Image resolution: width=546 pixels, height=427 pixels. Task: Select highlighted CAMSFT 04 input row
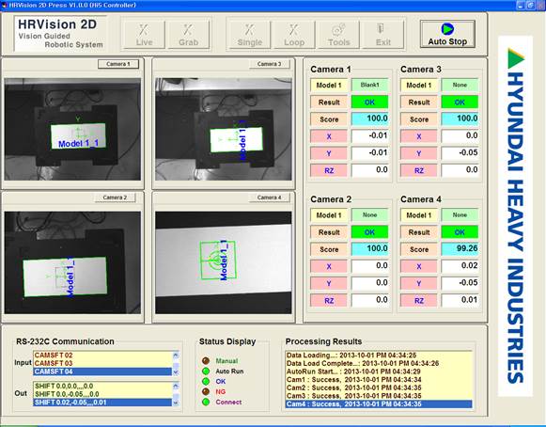[x=102, y=372]
